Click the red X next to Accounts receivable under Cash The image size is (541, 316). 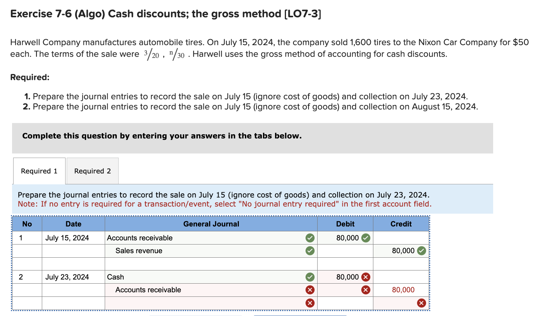pyautogui.click(x=310, y=290)
